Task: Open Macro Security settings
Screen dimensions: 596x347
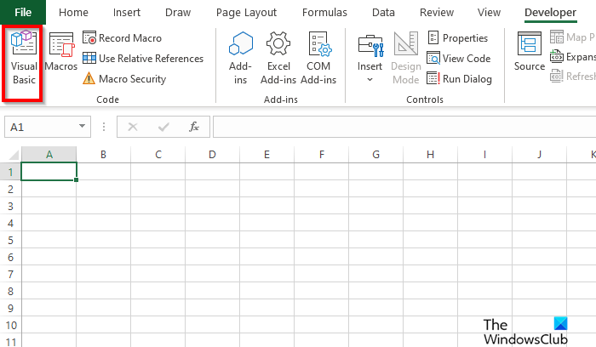Action: tap(124, 79)
